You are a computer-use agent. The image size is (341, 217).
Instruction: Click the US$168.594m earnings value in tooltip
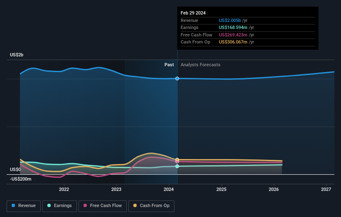point(233,27)
